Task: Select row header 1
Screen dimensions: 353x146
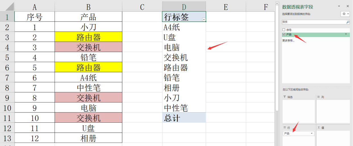Action: [x=7, y=17]
